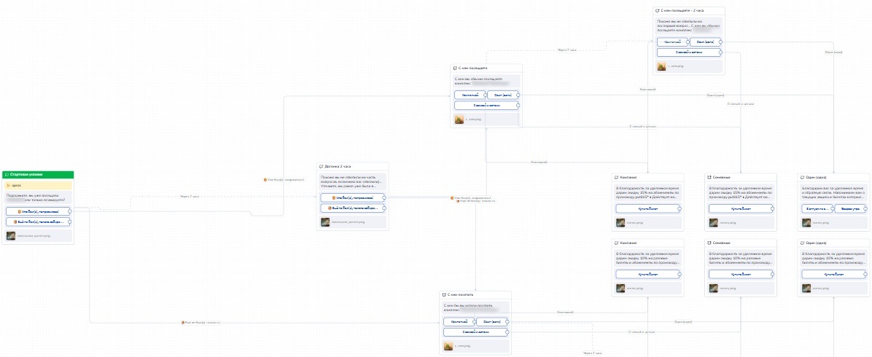872x357 pixels.
Task: Click the icon next to upper Семейные block title
Action: (710, 177)
